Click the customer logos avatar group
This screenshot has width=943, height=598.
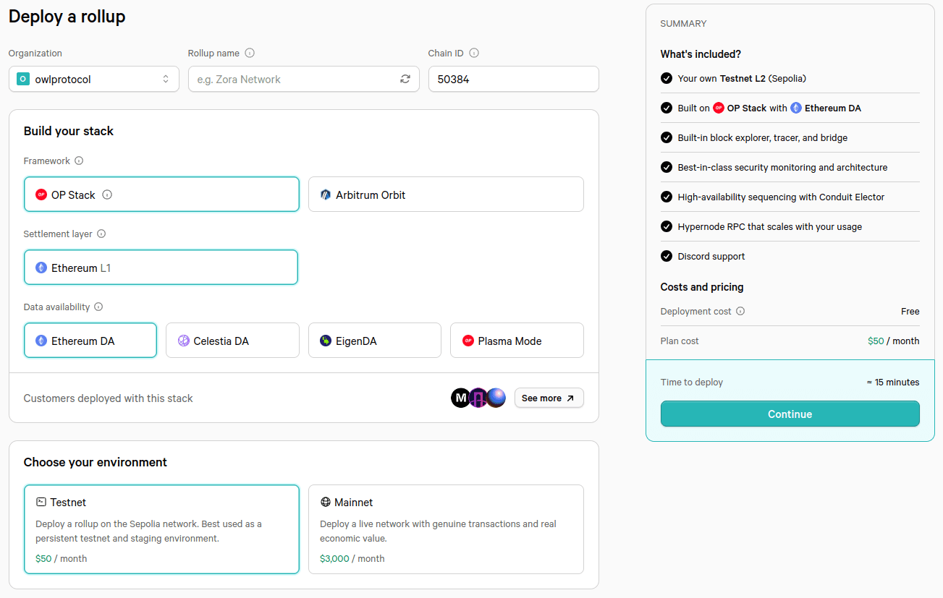coord(478,398)
